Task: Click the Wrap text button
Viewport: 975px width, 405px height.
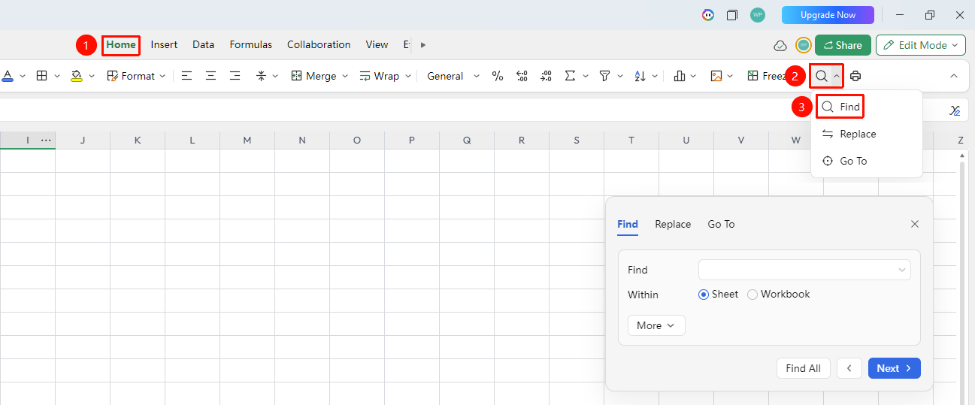Action: [x=379, y=76]
